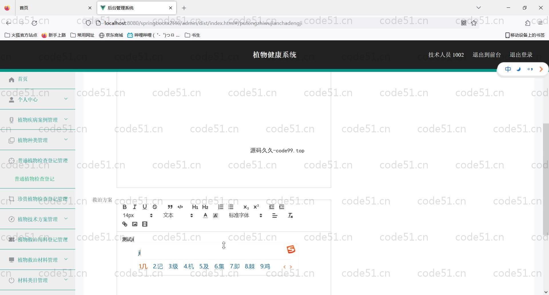Click the page vertical scrollbar thumb
Screen dimensions: 549x295
pos(546,179)
